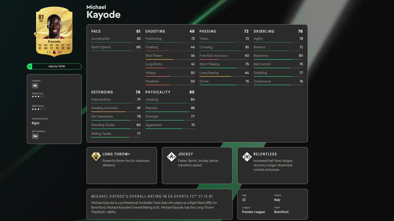Click the Reactions stat label
This screenshot has width=394, height=221.
[261, 56]
